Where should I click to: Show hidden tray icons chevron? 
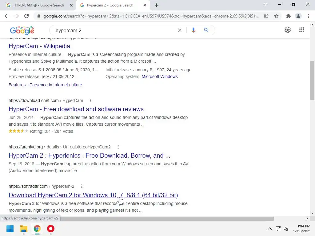(x=270, y=229)
